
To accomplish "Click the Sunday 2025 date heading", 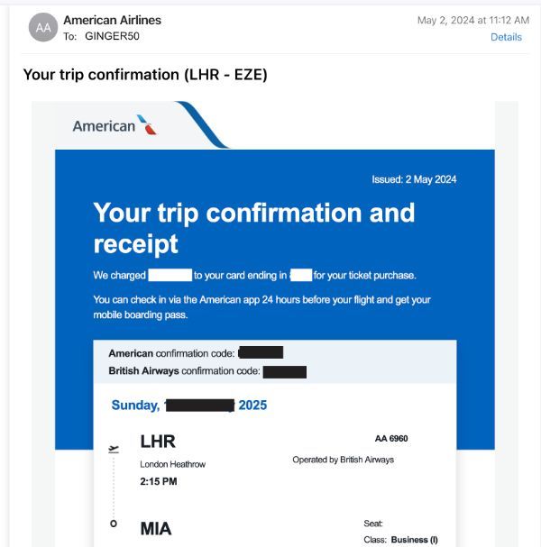I will (x=189, y=406).
